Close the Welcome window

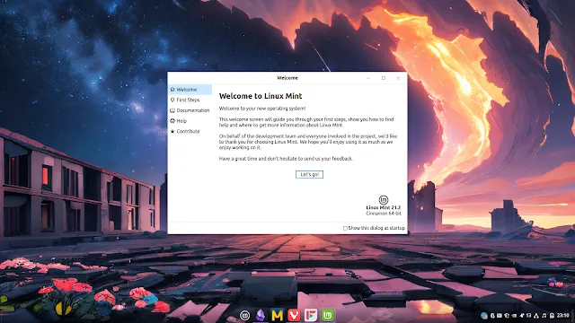click(398, 78)
